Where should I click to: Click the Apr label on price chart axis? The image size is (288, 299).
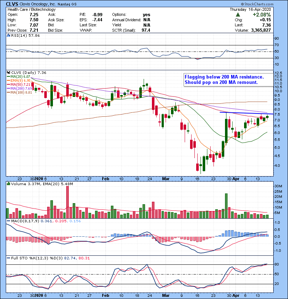coord(236,179)
